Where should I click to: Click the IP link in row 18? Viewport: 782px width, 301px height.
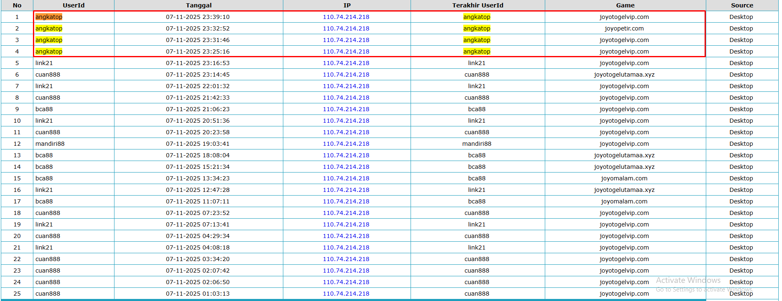click(x=346, y=213)
